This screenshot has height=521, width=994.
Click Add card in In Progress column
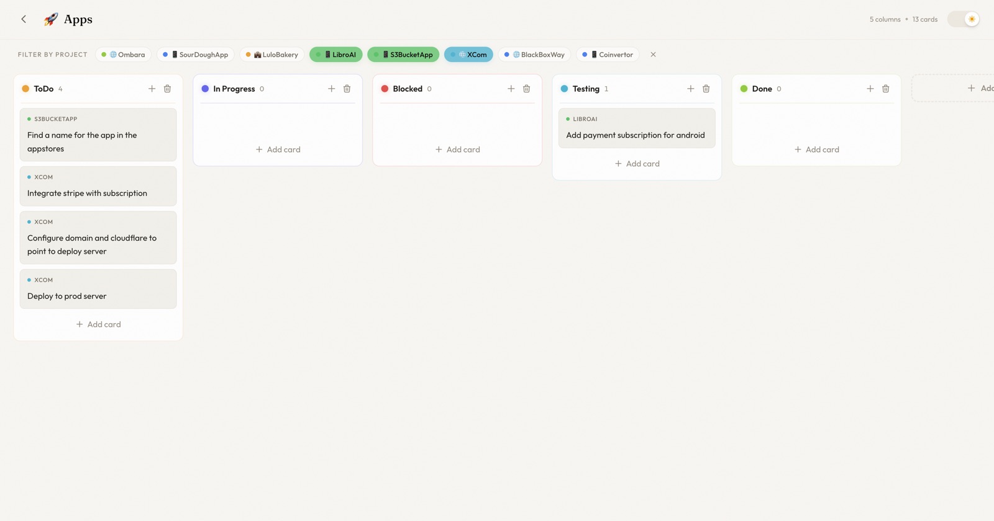click(x=278, y=149)
